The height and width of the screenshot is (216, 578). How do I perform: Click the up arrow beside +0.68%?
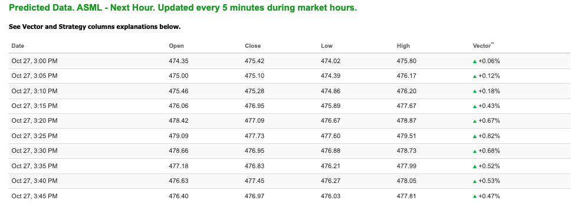coord(475,152)
